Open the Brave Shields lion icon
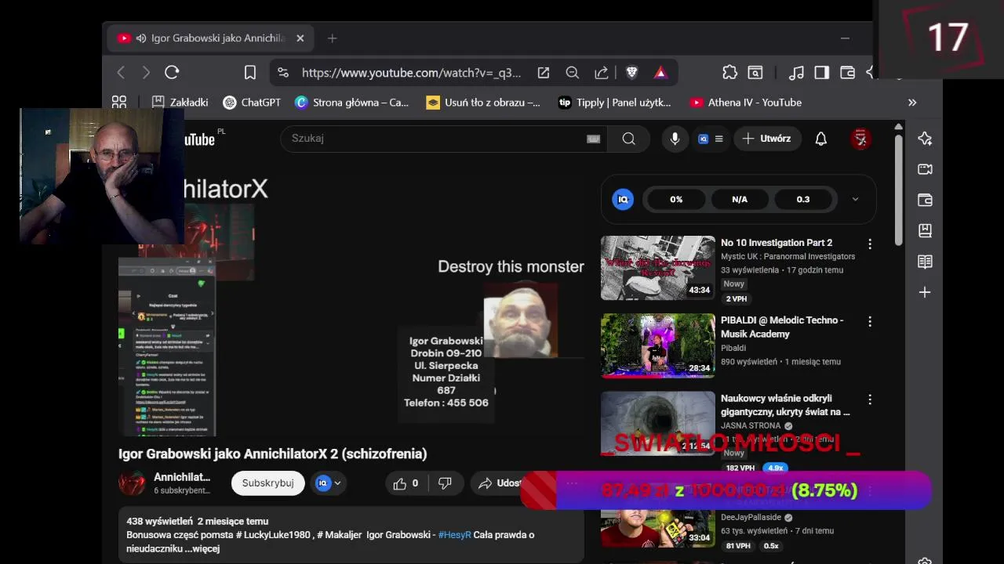 pyautogui.click(x=632, y=73)
